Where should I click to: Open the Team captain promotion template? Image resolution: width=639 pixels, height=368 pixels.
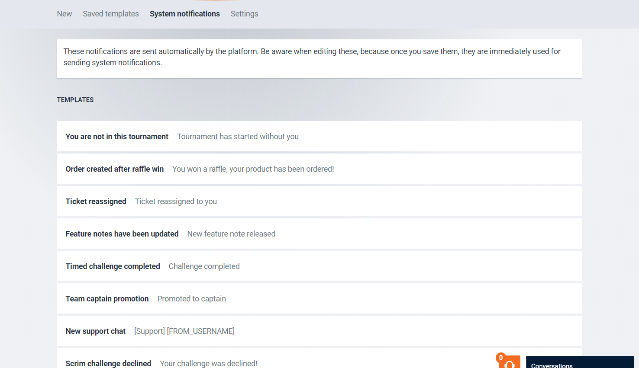tap(107, 299)
